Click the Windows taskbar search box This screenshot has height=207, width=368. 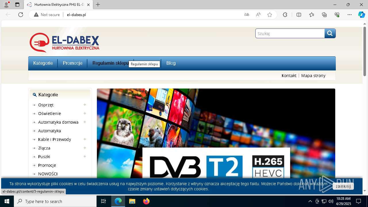pos(55,201)
